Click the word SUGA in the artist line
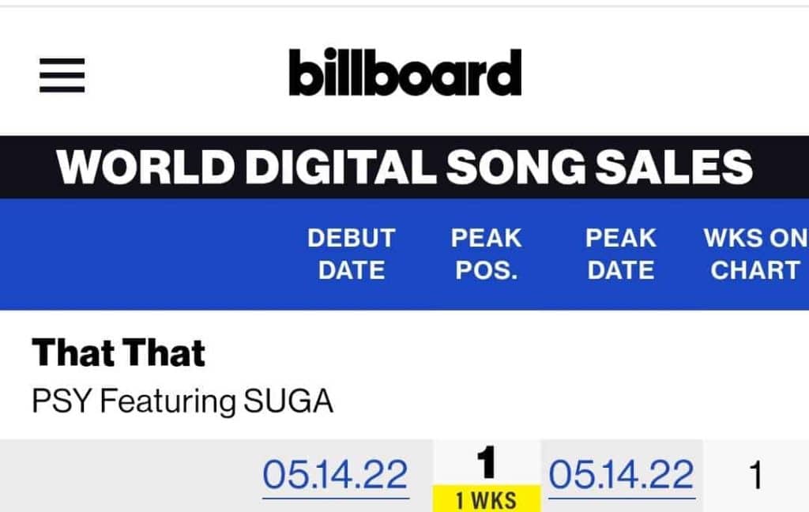The height and width of the screenshot is (512, 809). tap(287, 401)
